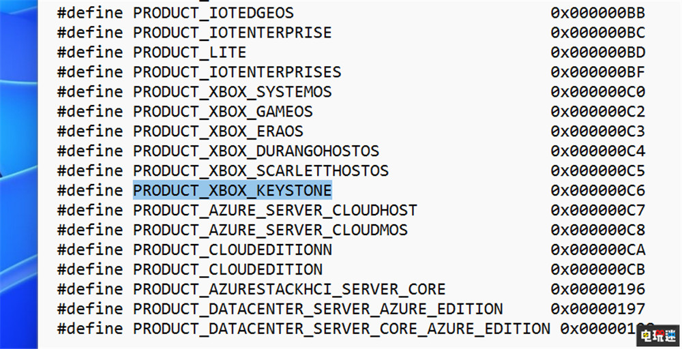Click the PRODUCT_IOTEDGEOS identifier
682x349 pixels.
213,12
